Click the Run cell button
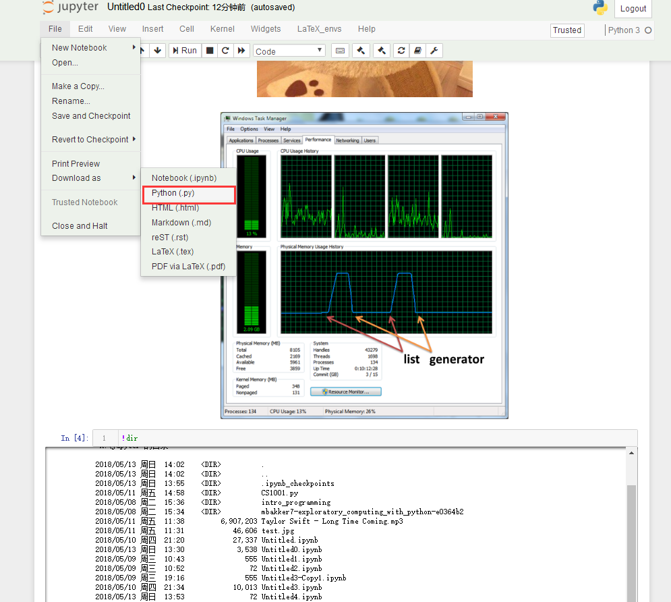Screen dimensions: 671x602 [185, 51]
